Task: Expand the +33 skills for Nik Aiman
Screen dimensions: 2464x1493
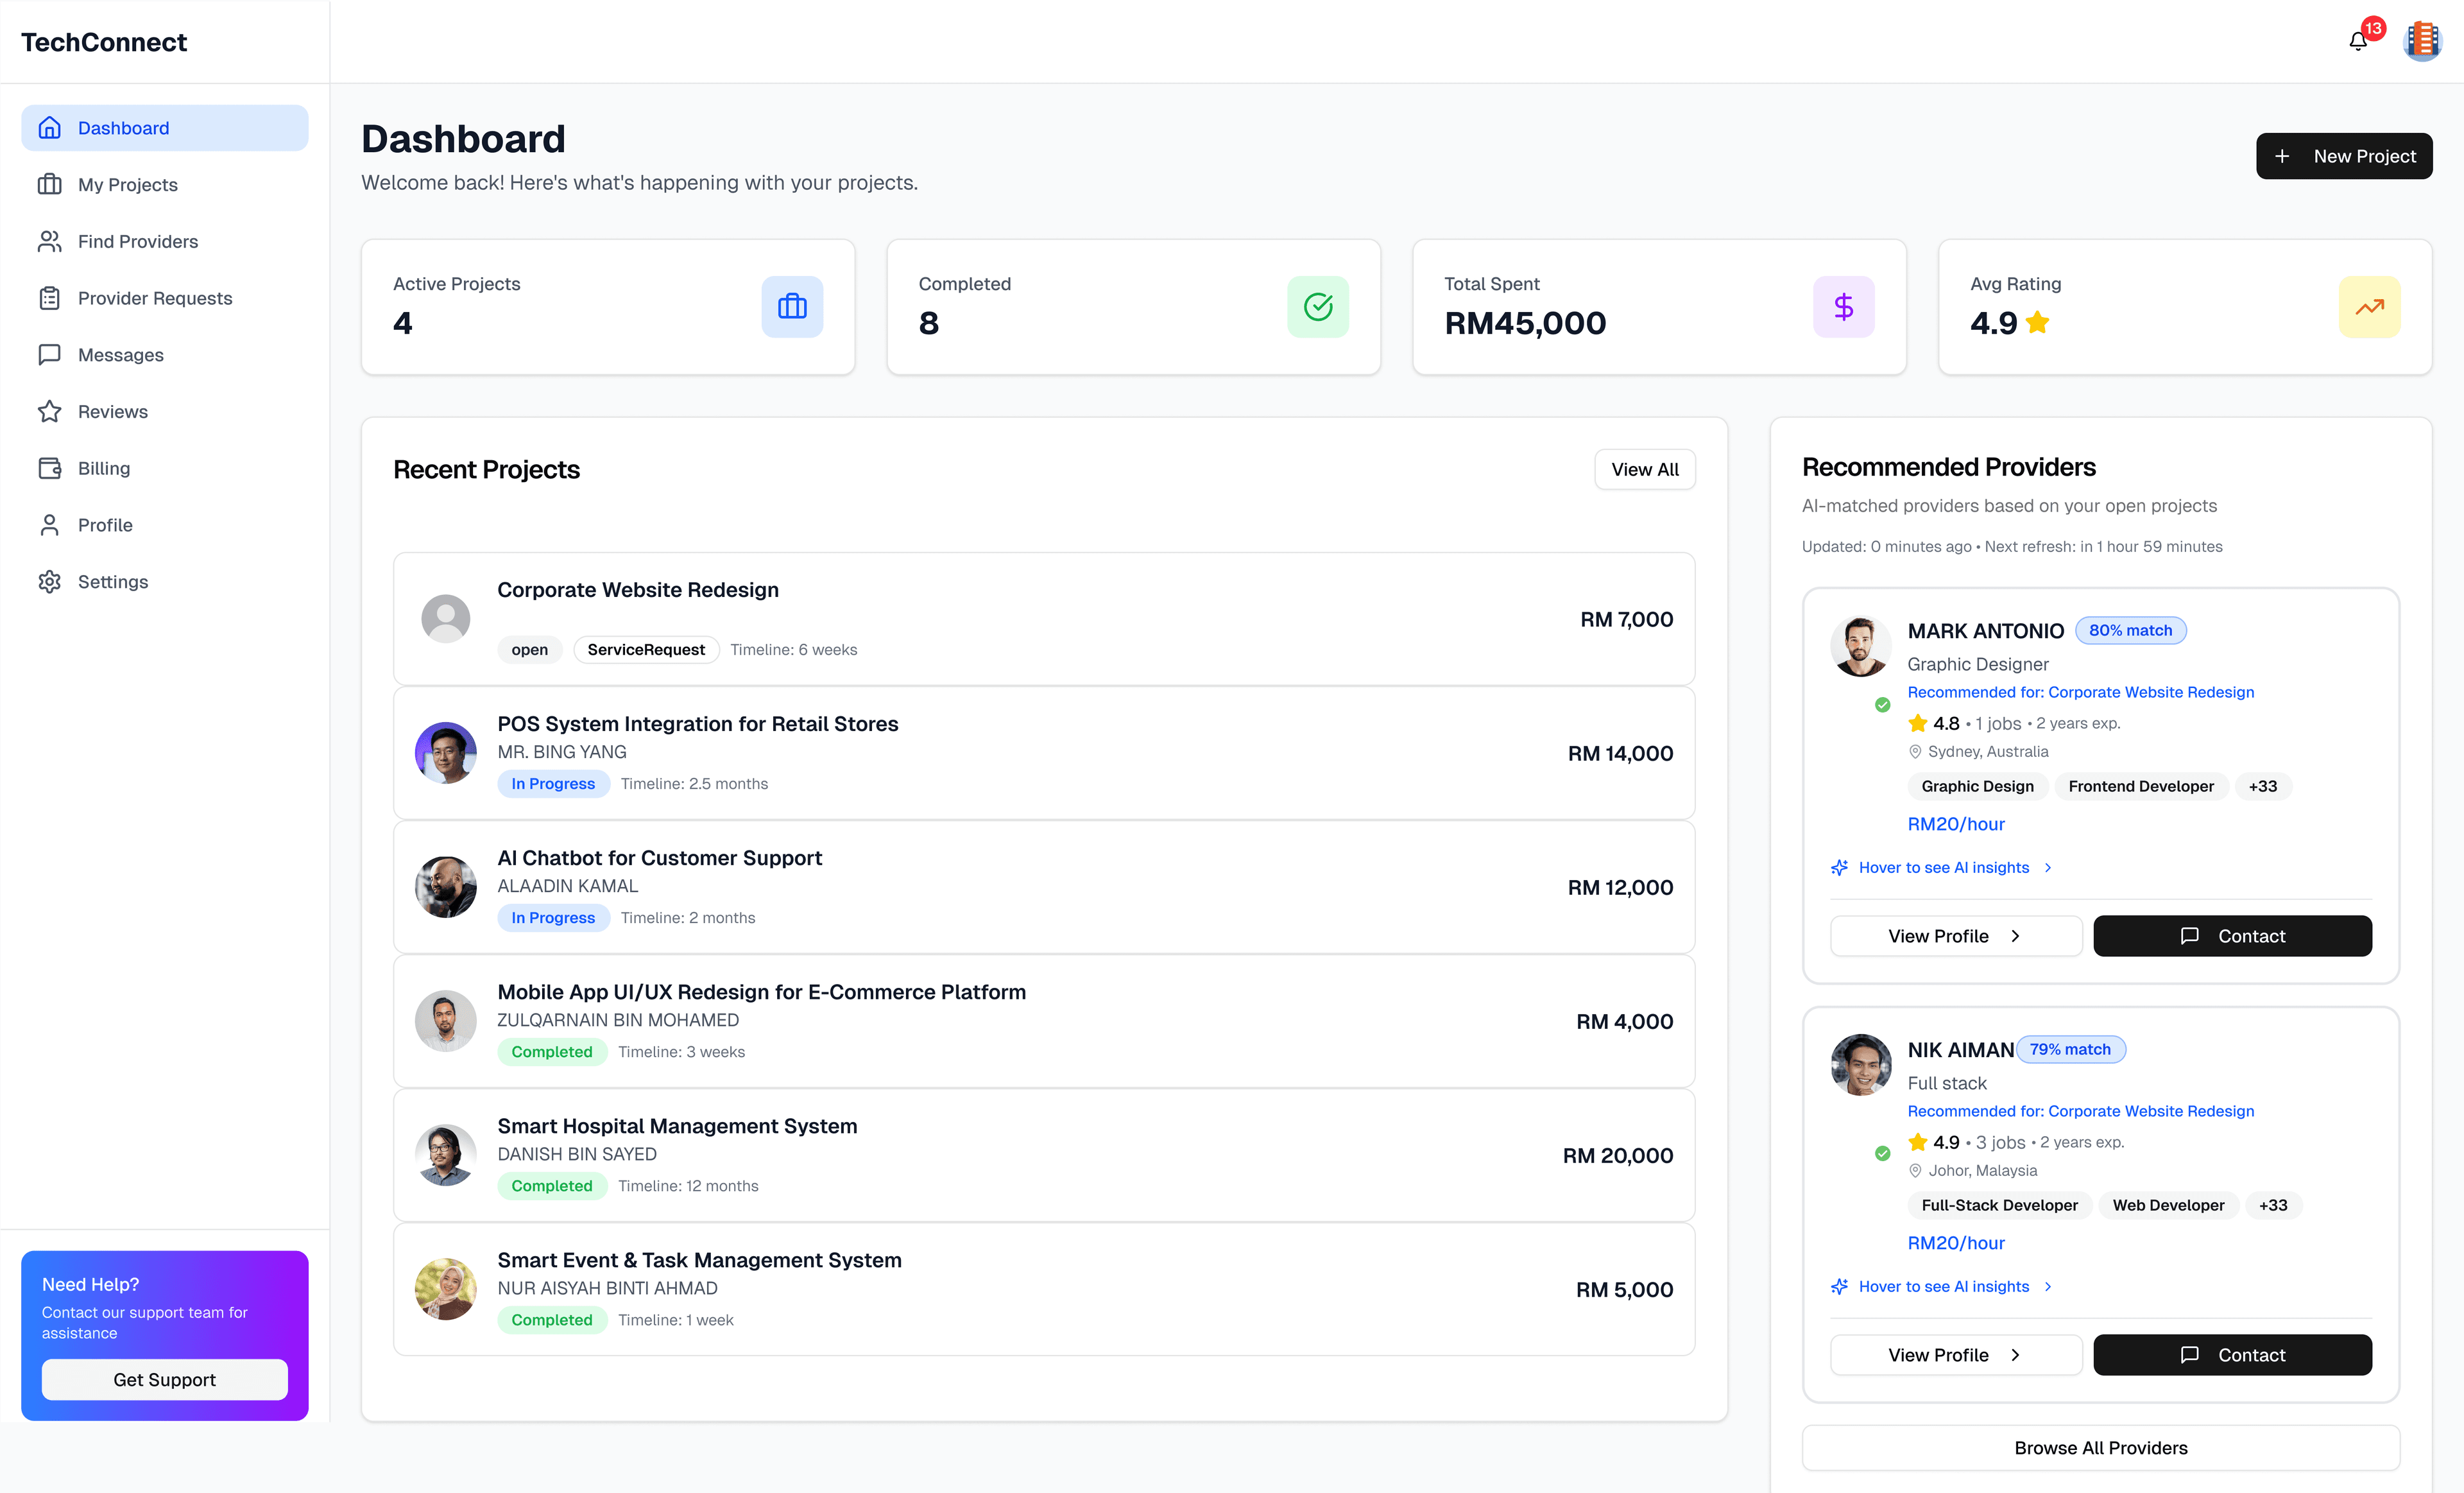Action: click(2273, 1205)
